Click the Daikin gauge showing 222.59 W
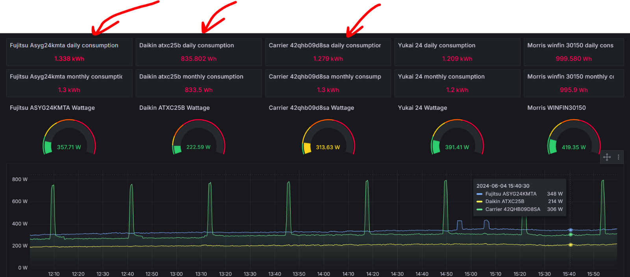The height and width of the screenshot is (277, 630). pyautogui.click(x=198, y=137)
